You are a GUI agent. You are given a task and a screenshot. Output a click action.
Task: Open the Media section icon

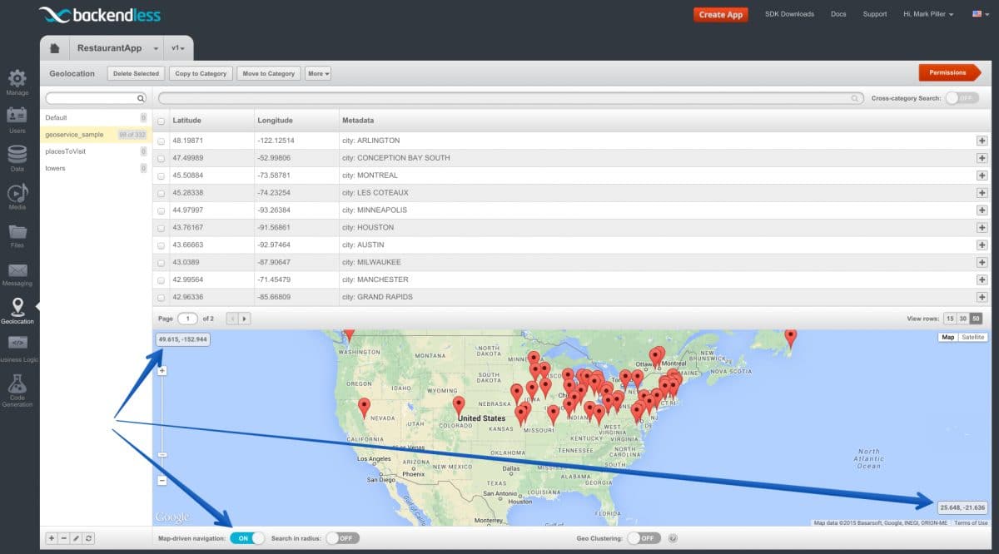[x=17, y=193]
